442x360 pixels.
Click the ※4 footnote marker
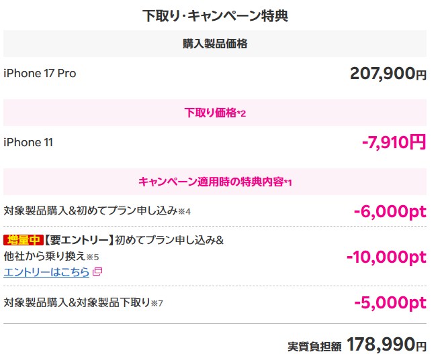tap(185, 212)
